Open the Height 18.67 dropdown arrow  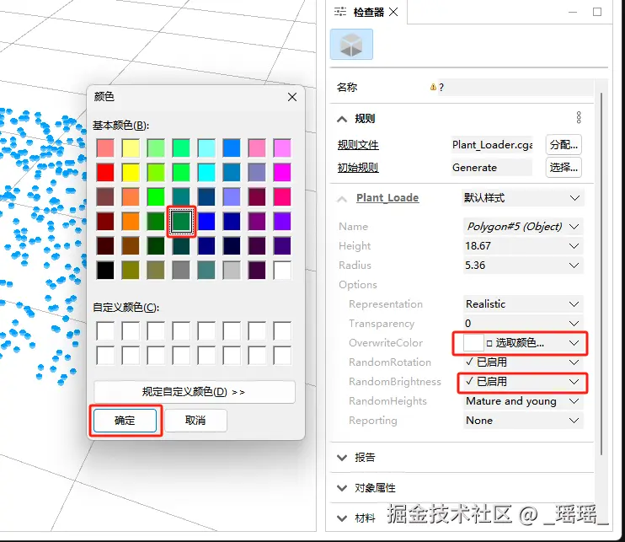pos(574,245)
